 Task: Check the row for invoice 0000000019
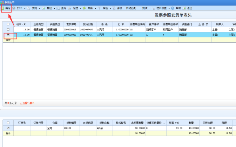(8, 30)
